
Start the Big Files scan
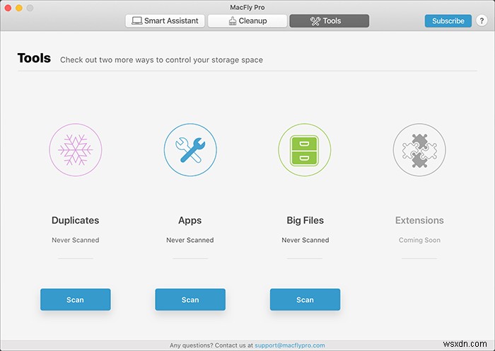305,299
